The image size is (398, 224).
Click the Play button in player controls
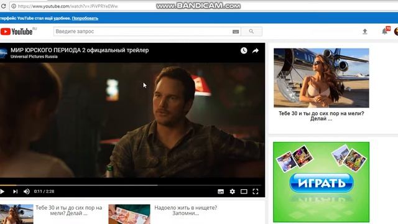(x=2, y=192)
